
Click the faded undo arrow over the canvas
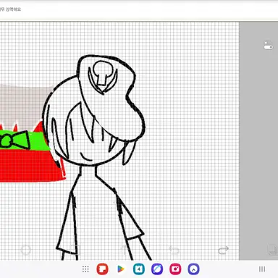174,250
